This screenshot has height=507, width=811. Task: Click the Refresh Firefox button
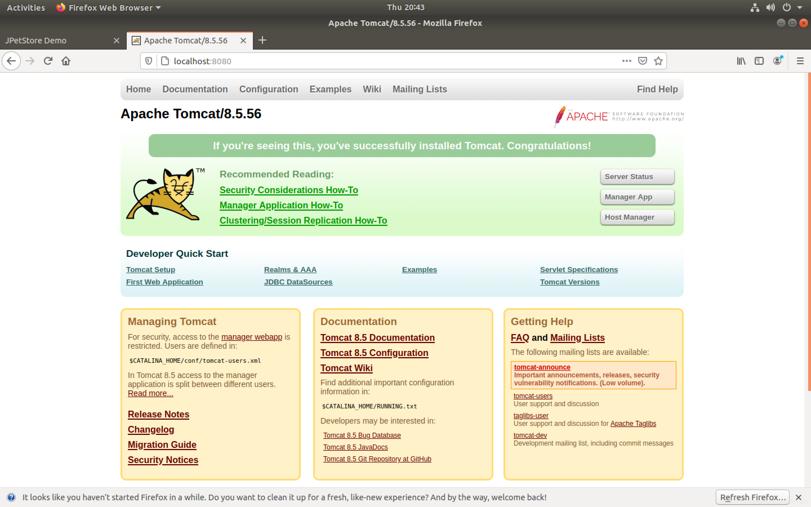click(x=753, y=497)
